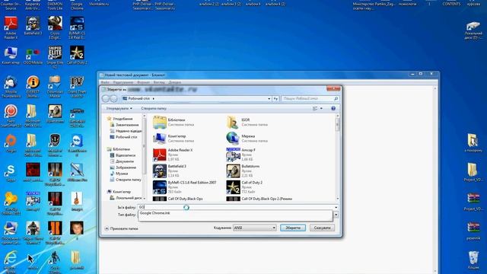Image resolution: width=487 pixels, height=274 pixels.
Task: Select Бібліотеки system folder in the file list
Action: click(x=173, y=122)
